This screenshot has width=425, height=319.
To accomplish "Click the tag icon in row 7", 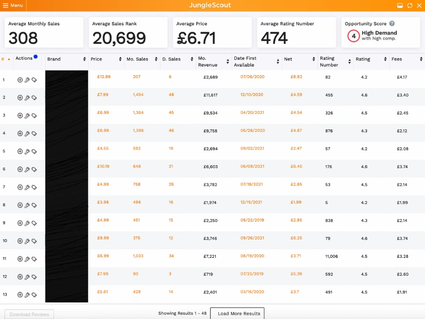I will (34, 187).
